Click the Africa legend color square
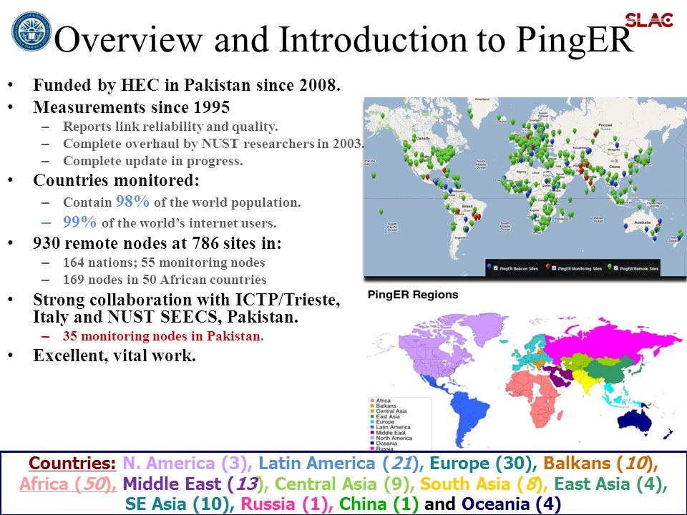The image size is (687, 515). tap(372, 401)
